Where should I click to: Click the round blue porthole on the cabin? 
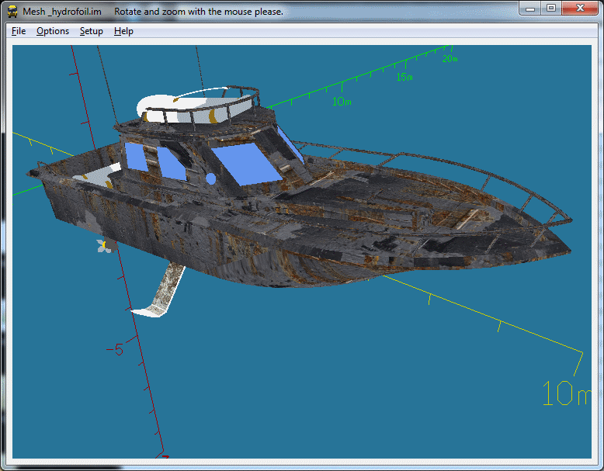coord(210,179)
